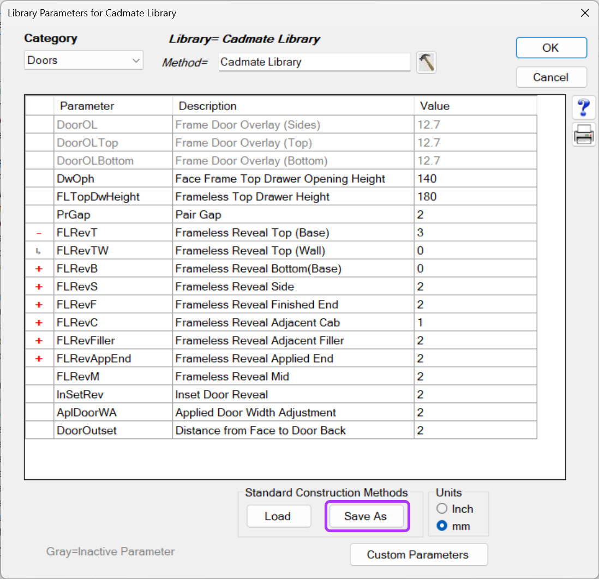Image resolution: width=599 pixels, height=579 pixels.
Task: Click the highlighted Save As button
Action: (367, 516)
